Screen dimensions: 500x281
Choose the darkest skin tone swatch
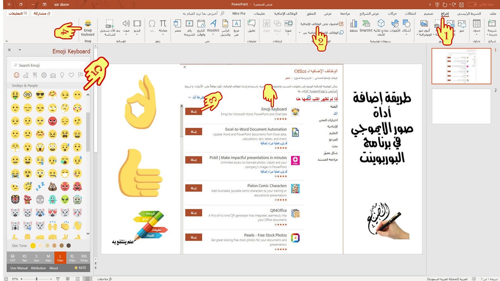[69, 246]
